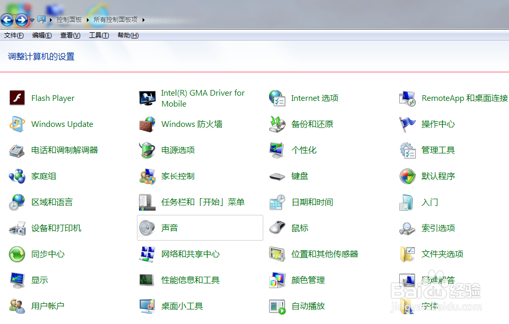
Task: Click the phone and modem icon (电话和调制解调器)
Action: point(17,150)
